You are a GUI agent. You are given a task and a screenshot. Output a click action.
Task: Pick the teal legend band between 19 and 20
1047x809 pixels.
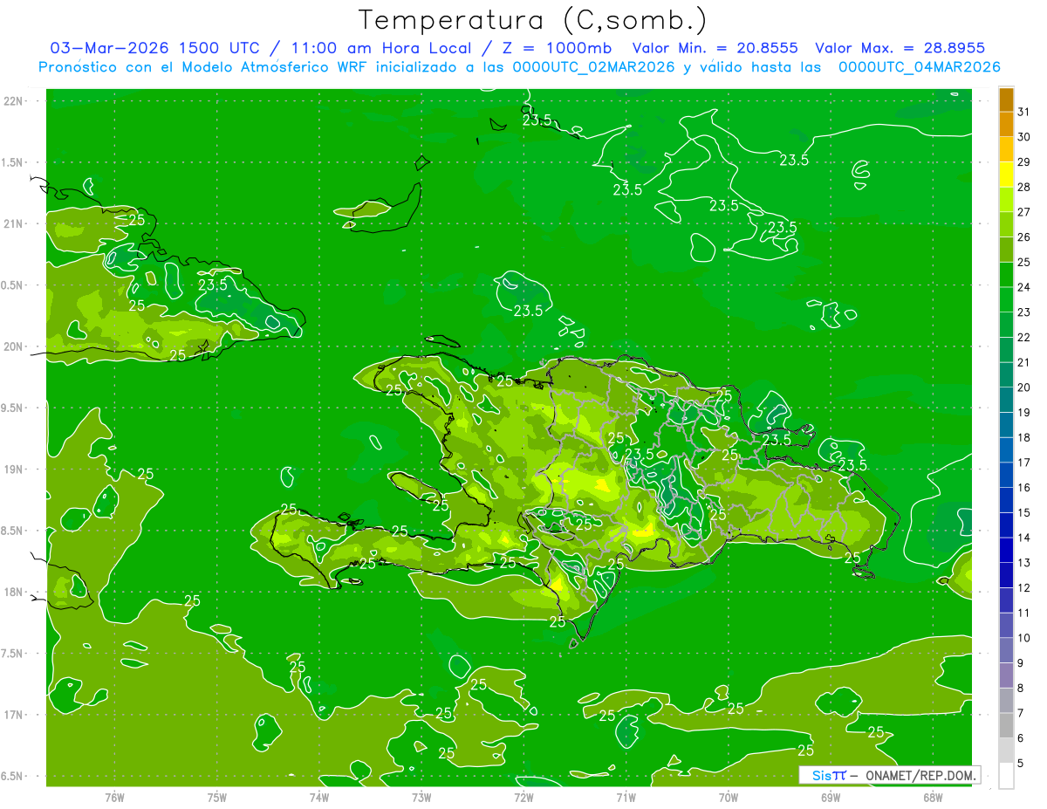[1006, 400]
